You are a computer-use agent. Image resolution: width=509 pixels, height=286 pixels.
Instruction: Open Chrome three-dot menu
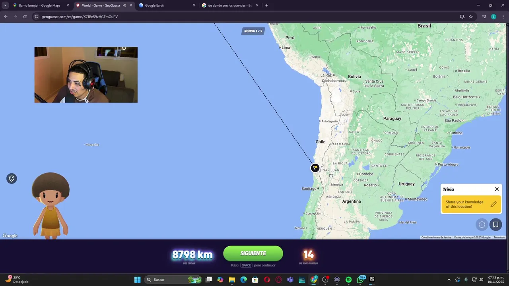[x=503, y=17]
